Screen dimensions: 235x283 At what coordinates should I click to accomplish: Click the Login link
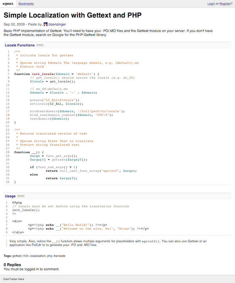point(211,4)
